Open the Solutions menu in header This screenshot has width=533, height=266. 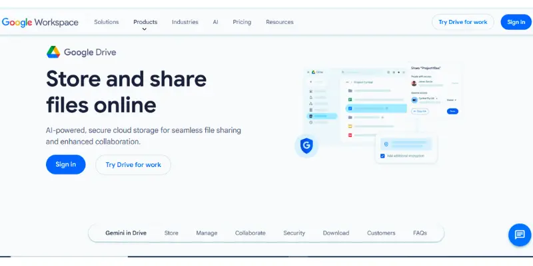(106, 22)
